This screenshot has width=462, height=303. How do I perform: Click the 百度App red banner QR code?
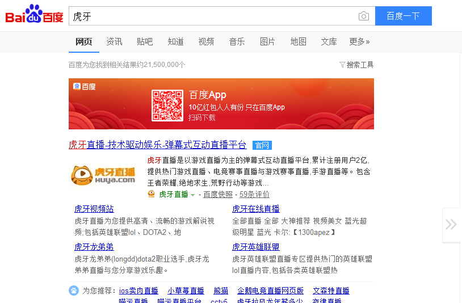[167, 105]
